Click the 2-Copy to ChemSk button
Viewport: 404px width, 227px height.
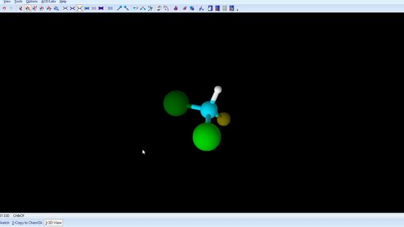[x=27, y=223]
